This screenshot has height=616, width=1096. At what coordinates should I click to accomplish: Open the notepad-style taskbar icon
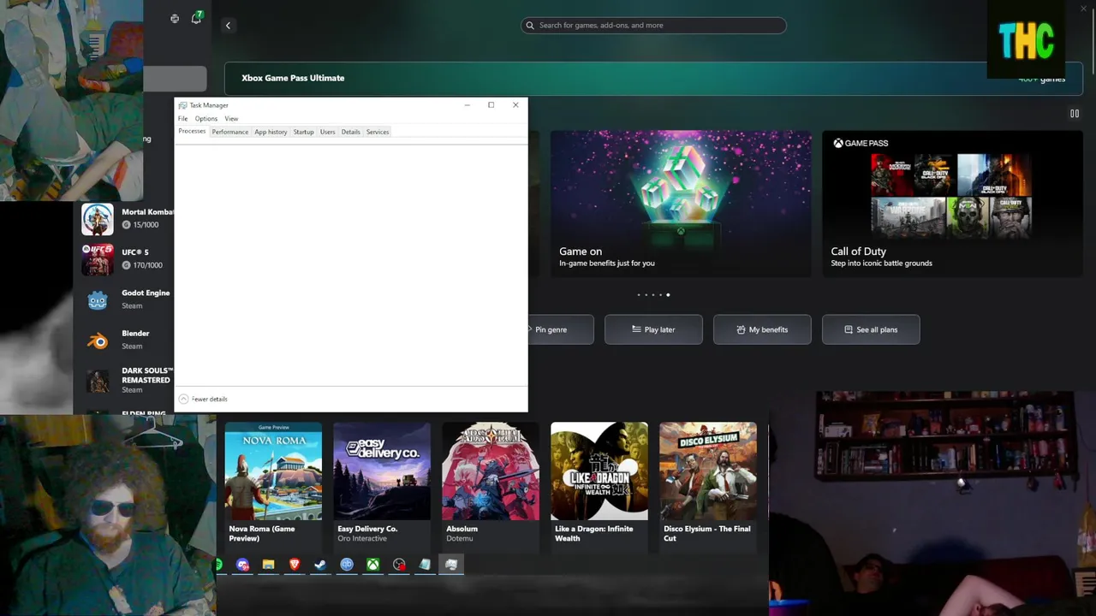[x=425, y=565]
